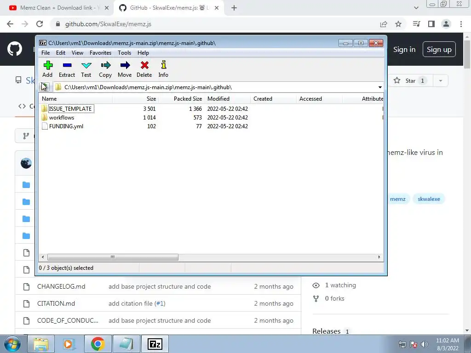471x353 pixels.
Task: Open CODE_OF_CONDUC... file on GitHub
Action: [x=68, y=320]
